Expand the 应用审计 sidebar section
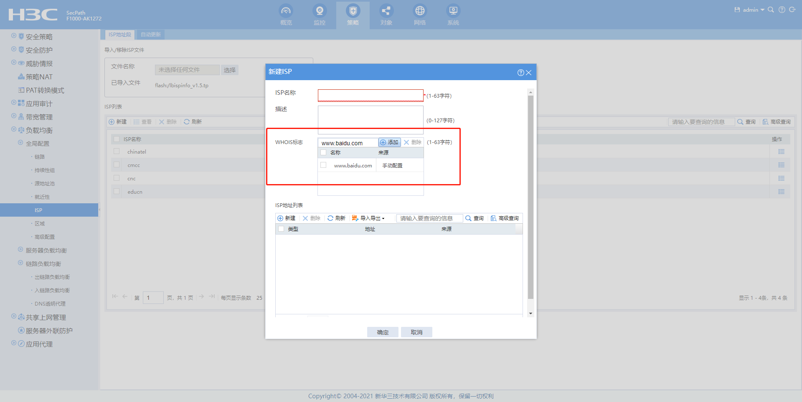802x402 pixels. pos(14,103)
